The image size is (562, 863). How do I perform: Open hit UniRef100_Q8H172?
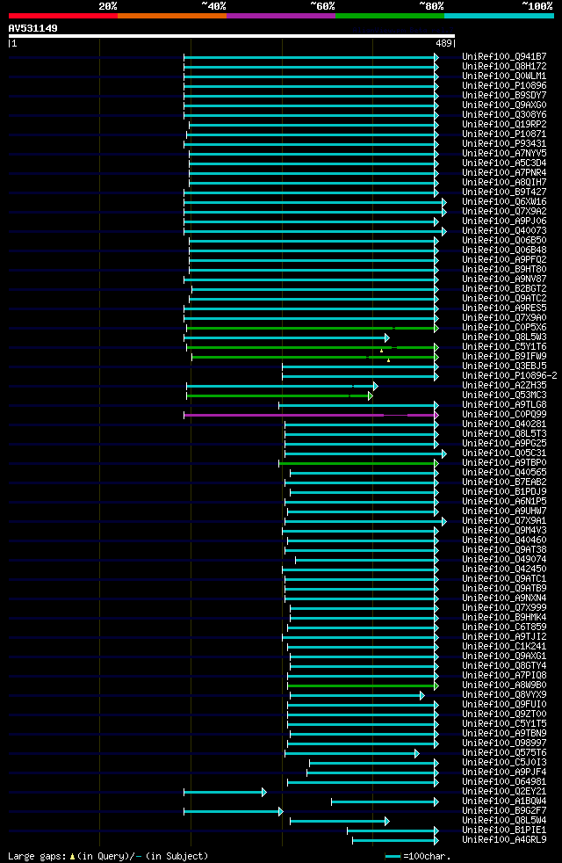point(504,67)
